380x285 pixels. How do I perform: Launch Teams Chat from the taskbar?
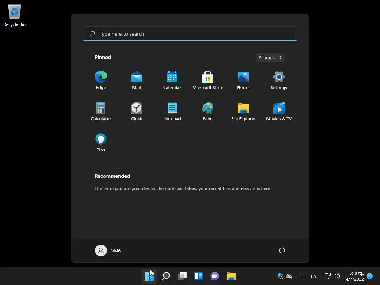tap(215, 276)
